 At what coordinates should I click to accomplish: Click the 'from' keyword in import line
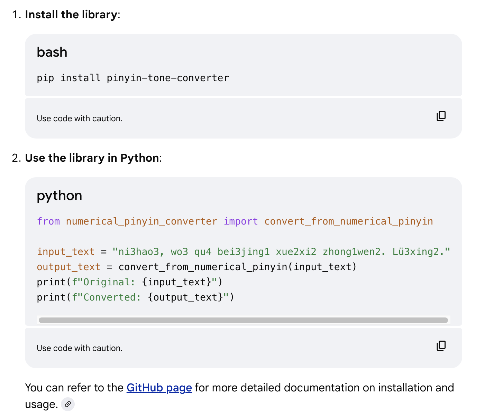point(48,221)
